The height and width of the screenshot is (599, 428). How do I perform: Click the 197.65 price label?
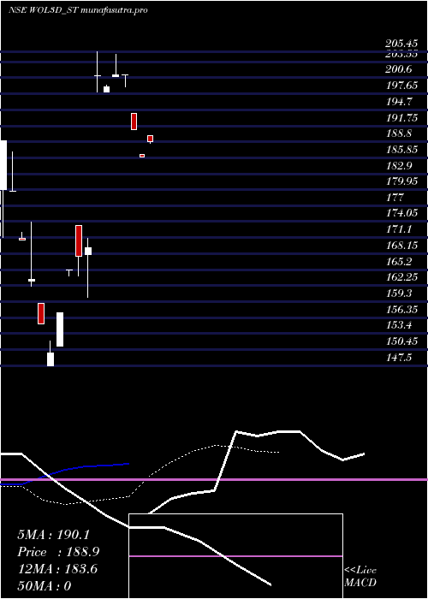[x=402, y=86]
